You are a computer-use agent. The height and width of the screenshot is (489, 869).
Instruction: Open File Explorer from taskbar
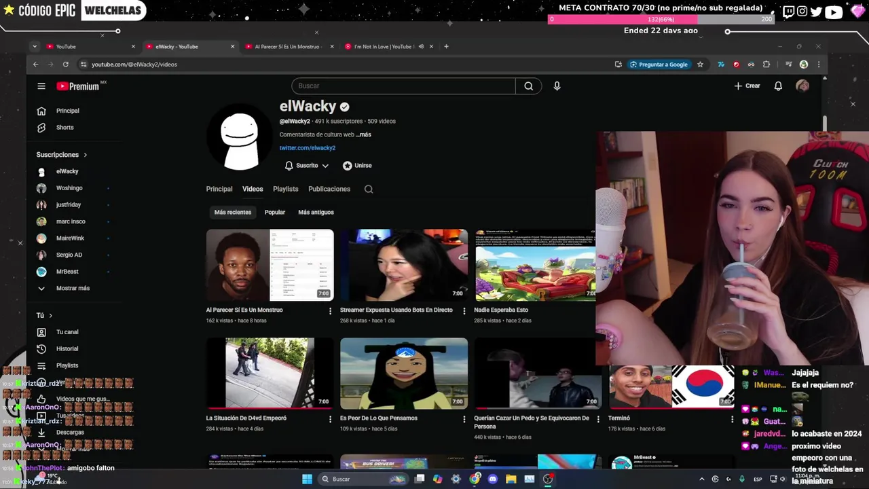click(x=511, y=479)
